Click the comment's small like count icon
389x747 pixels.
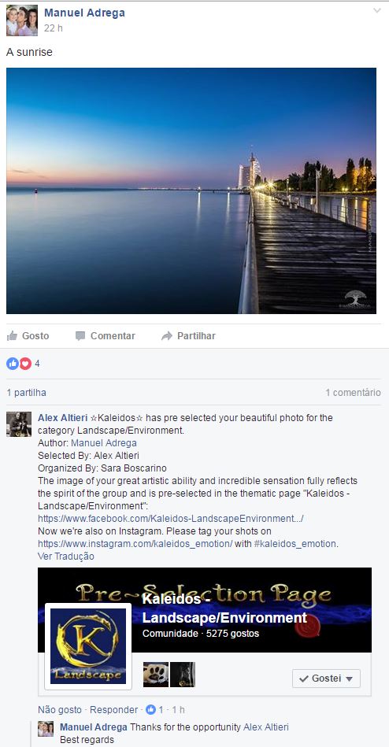point(150,709)
